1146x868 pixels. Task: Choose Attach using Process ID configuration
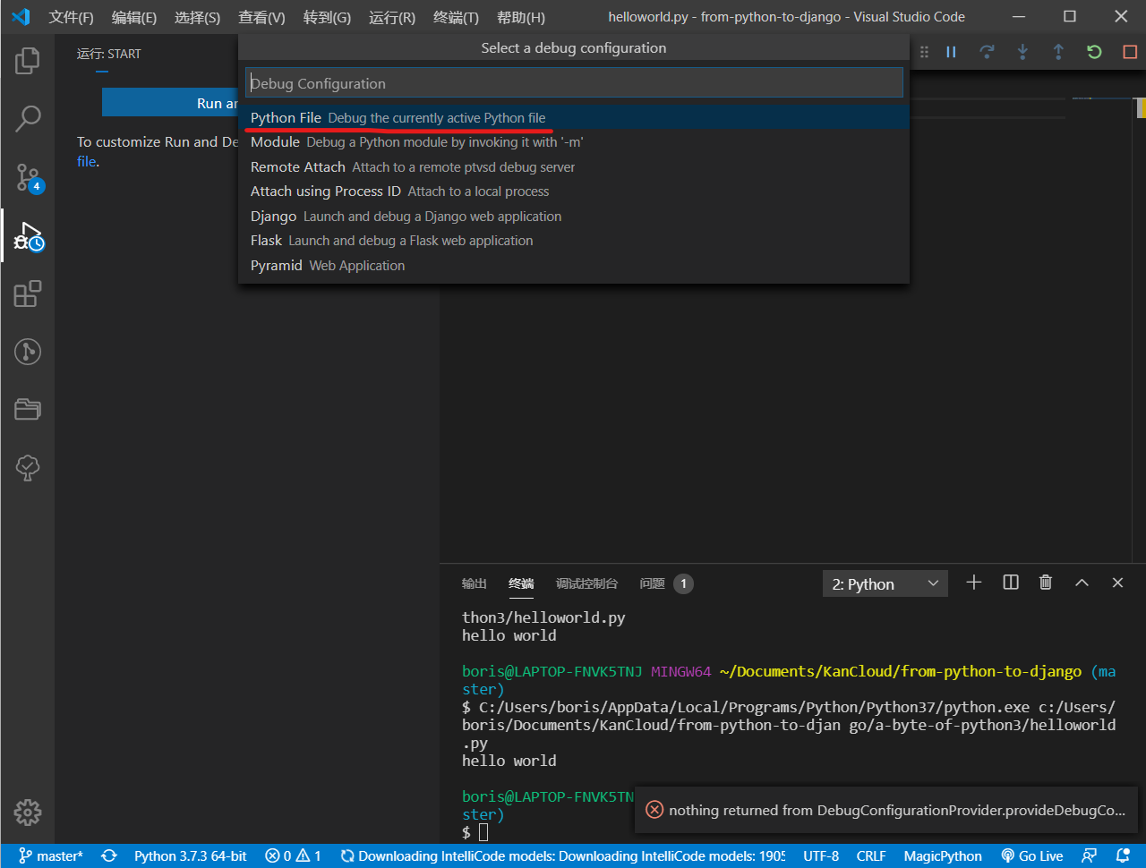[574, 191]
